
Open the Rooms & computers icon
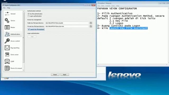(x=7, y=68)
